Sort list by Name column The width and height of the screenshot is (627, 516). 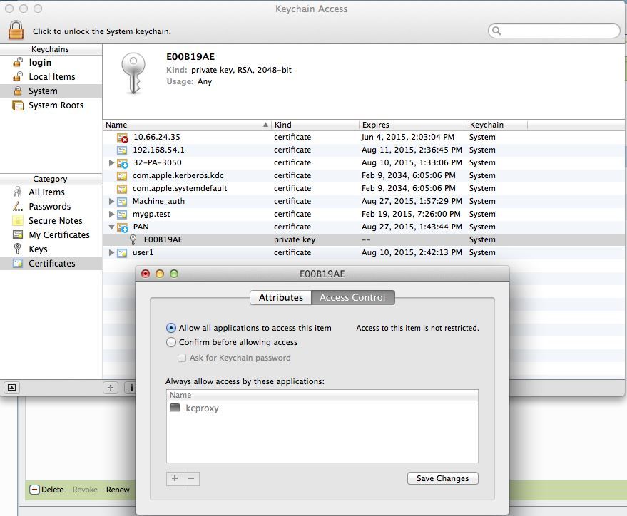tap(187, 125)
